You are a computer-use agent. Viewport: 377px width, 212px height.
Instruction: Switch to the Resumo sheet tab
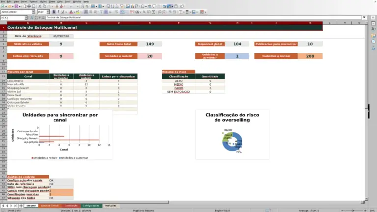(x=31, y=206)
